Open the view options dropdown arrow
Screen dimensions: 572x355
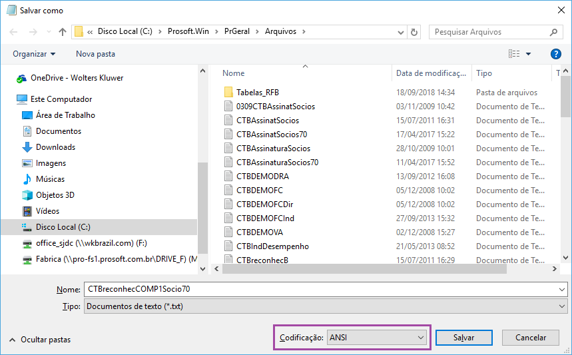click(x=528, y=54)
